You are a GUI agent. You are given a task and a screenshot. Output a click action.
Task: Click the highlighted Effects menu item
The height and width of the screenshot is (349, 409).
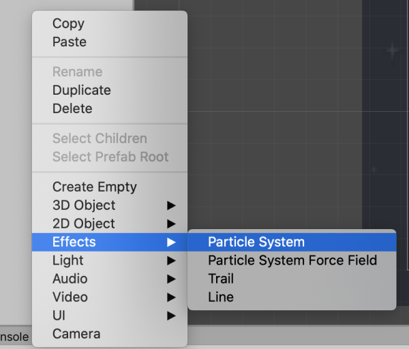click(x=74, y=242)
